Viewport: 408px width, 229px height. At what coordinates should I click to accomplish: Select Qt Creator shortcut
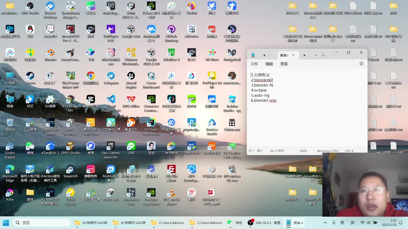click(x=232, y=150)
